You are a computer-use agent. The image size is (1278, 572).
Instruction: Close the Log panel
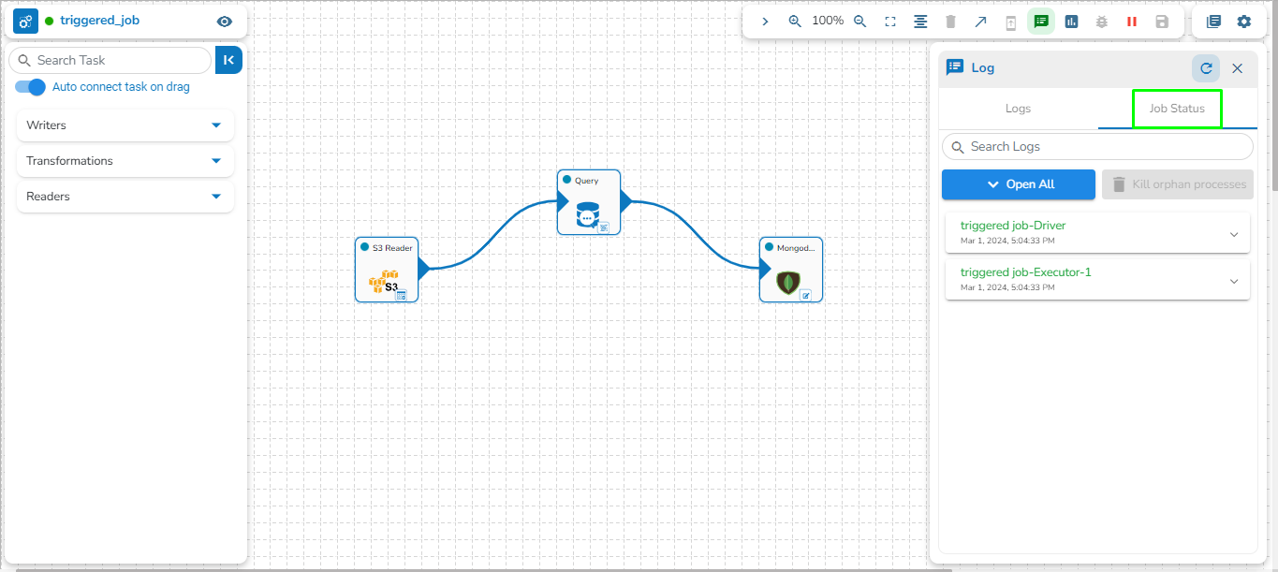[x=1237, y=68]
